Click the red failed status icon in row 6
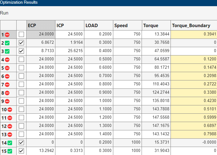This screenshot has width=217, height=155. pos(7,76)
